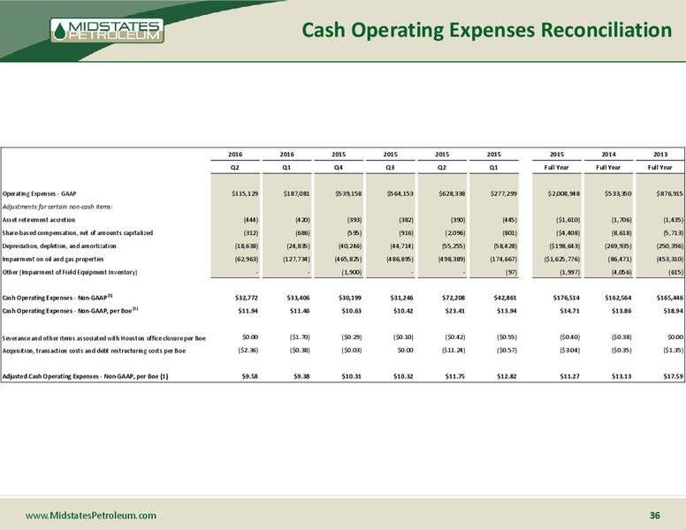The height and width of the screenshot is (530, 686).
Task: Select the Operating Expenses - GAAP row label
Action: pos(40,193)
